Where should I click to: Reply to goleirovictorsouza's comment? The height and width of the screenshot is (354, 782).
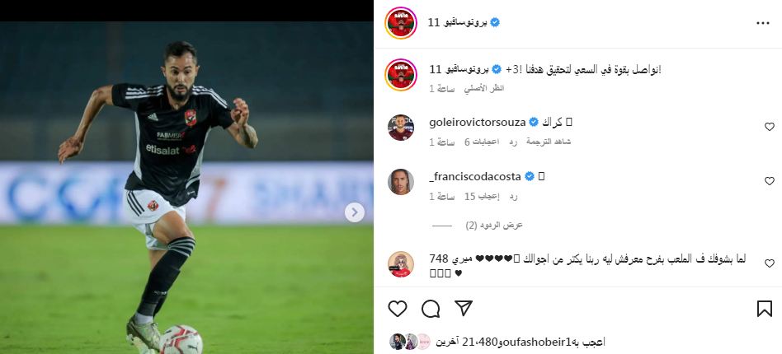click(x=513, y=142)
